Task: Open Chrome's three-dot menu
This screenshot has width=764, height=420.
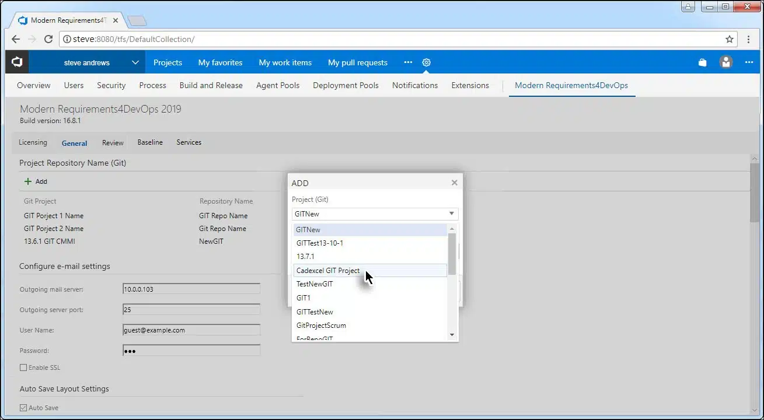Action: tap(749, 39)
